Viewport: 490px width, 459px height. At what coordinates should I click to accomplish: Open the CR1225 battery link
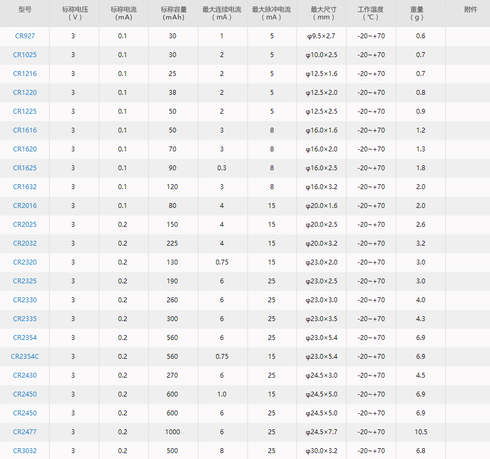click(x=25, y=112)
